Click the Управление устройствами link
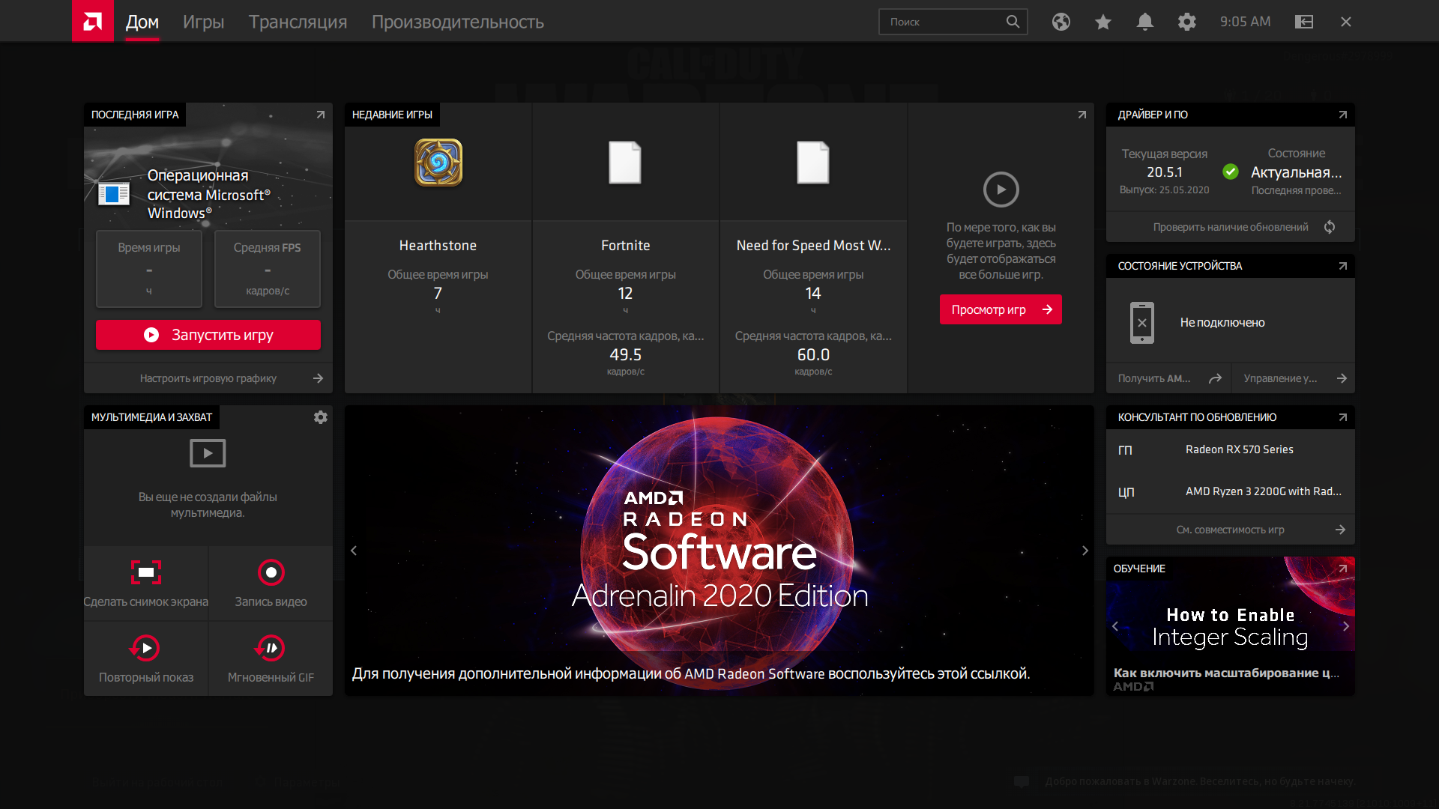This screenshot has width=1439, height=809. pyautogui.click(x=1294, y=378)
